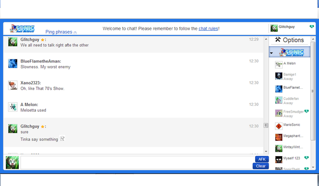Click message 'Slowness. My worst enemy'
Image resolution: width=319 pixels, height=186 pixels.
click(45, 67)
